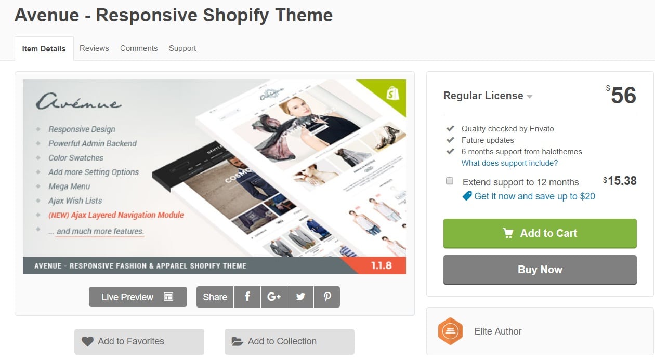Select the Item Details tab
Screen dimensions: 655x360
click(44, 49)
